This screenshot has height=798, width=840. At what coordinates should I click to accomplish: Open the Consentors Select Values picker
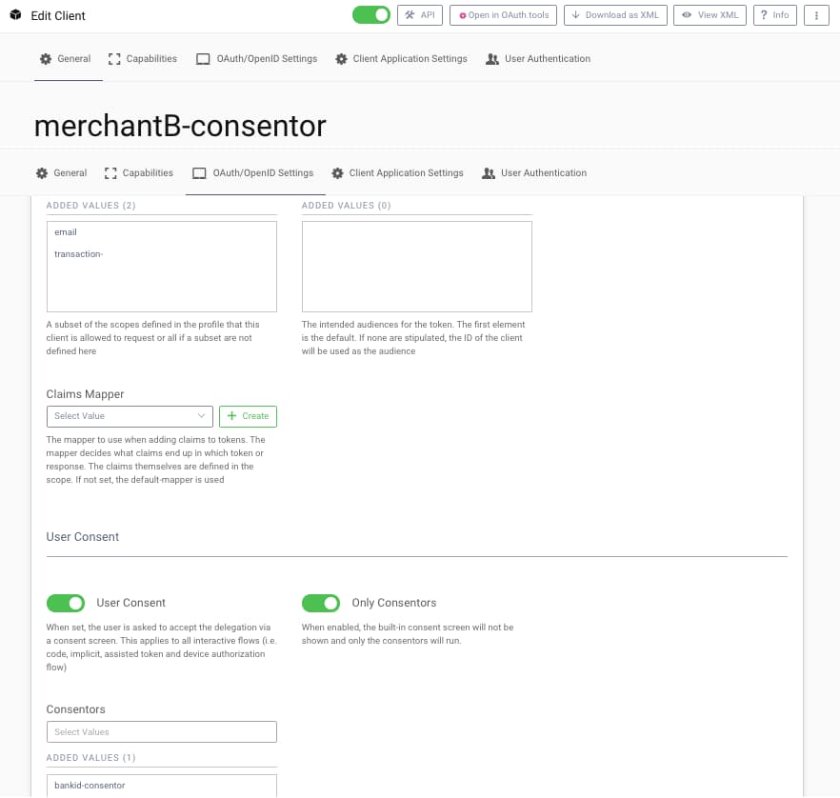click(x=161, y=731)
